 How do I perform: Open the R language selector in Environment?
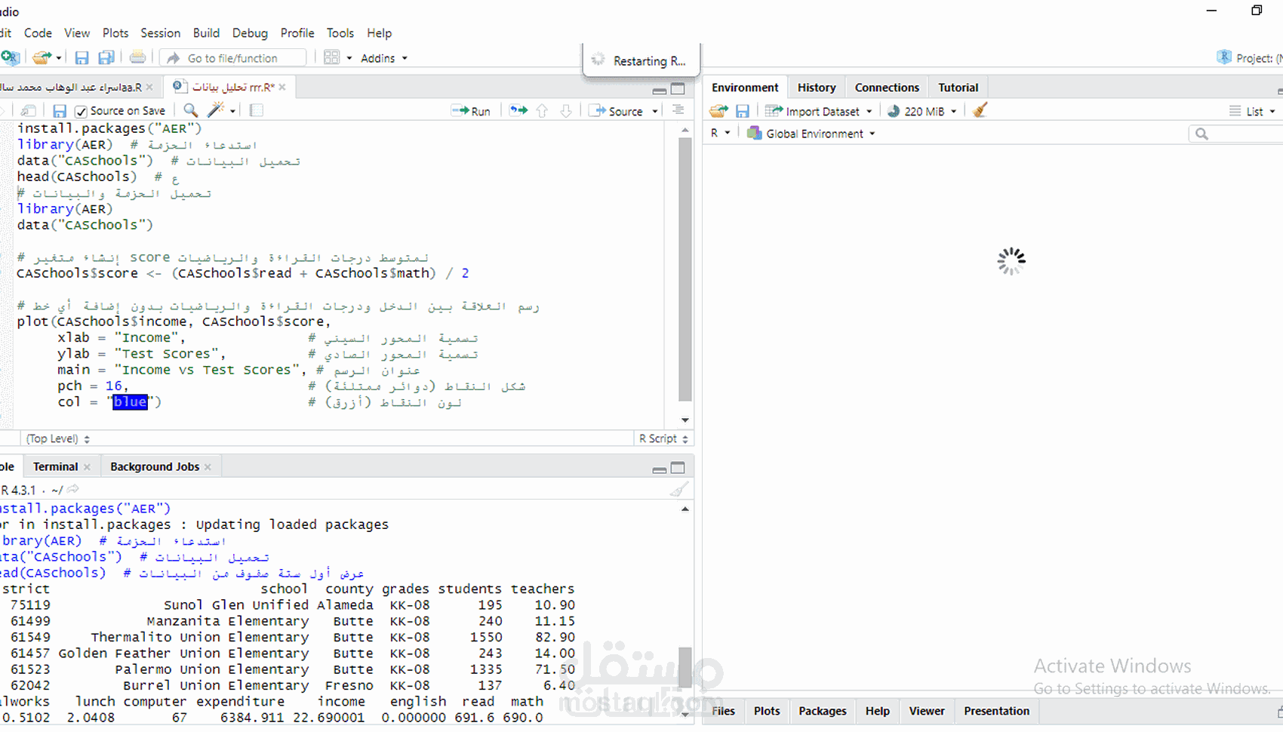pos(720,134)
